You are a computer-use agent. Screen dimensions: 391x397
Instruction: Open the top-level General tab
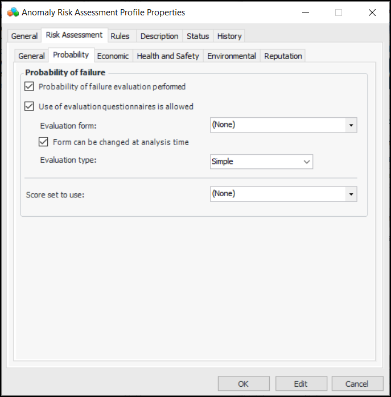[24, 36]
